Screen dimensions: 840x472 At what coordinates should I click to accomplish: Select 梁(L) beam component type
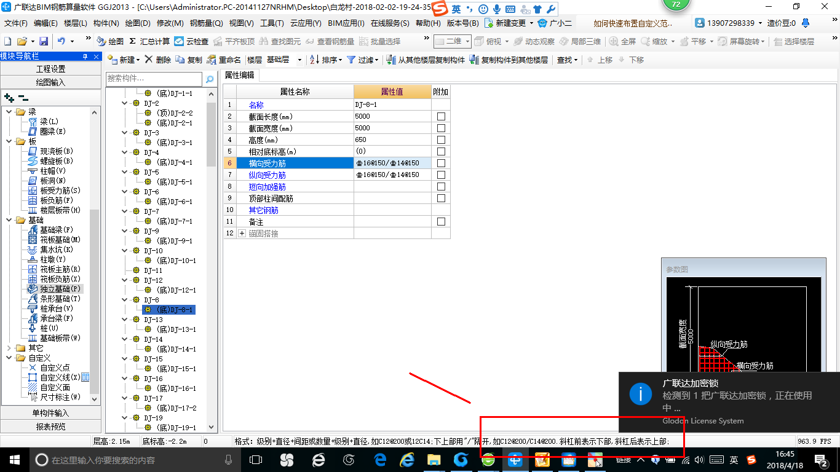coord(43,122)
